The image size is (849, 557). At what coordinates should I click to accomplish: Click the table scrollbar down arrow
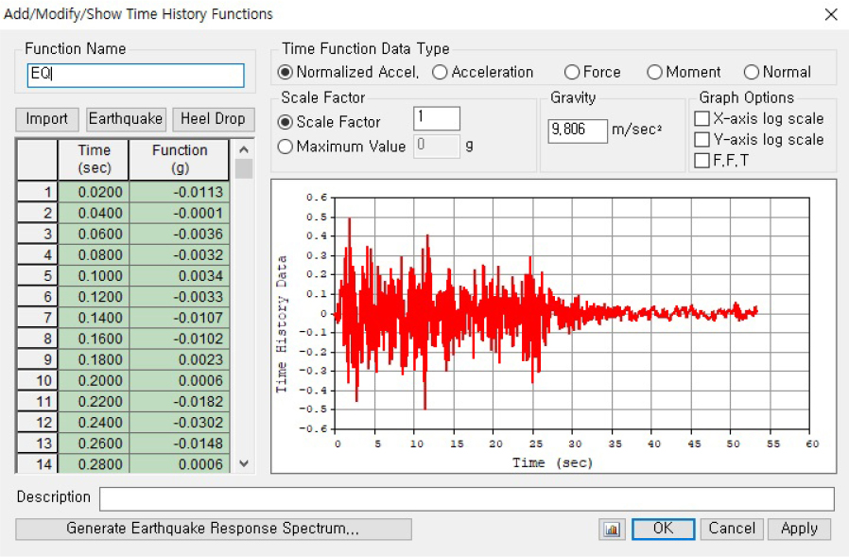244,463
